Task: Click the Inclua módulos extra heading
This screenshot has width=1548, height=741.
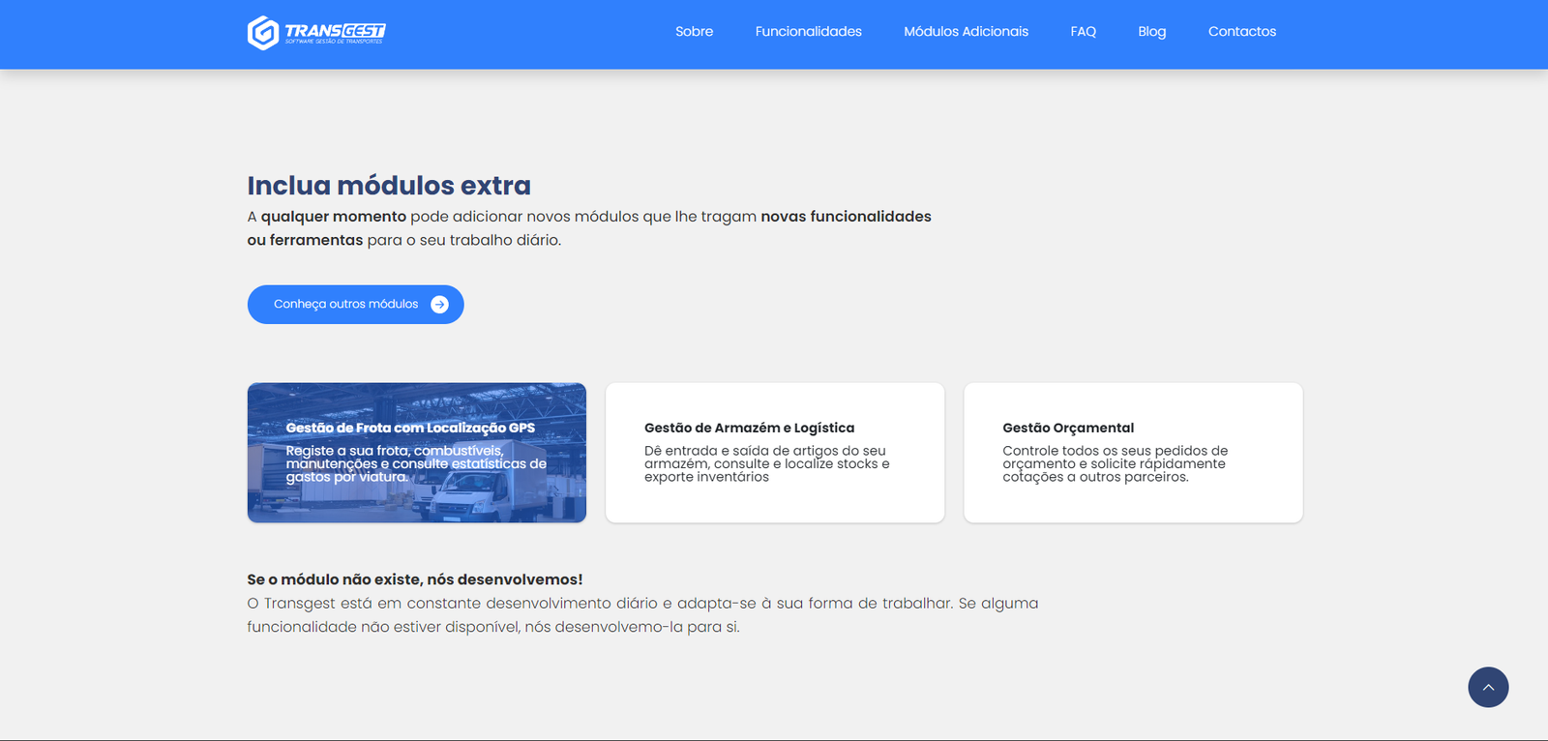Action: [388, 185]
